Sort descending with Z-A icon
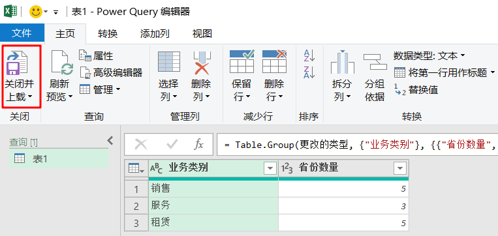Viewport: 498px width, 236px height. 309,72
